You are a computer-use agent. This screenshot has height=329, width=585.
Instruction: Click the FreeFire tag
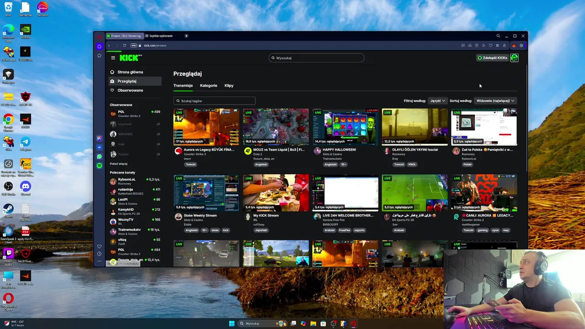point(345,230)
